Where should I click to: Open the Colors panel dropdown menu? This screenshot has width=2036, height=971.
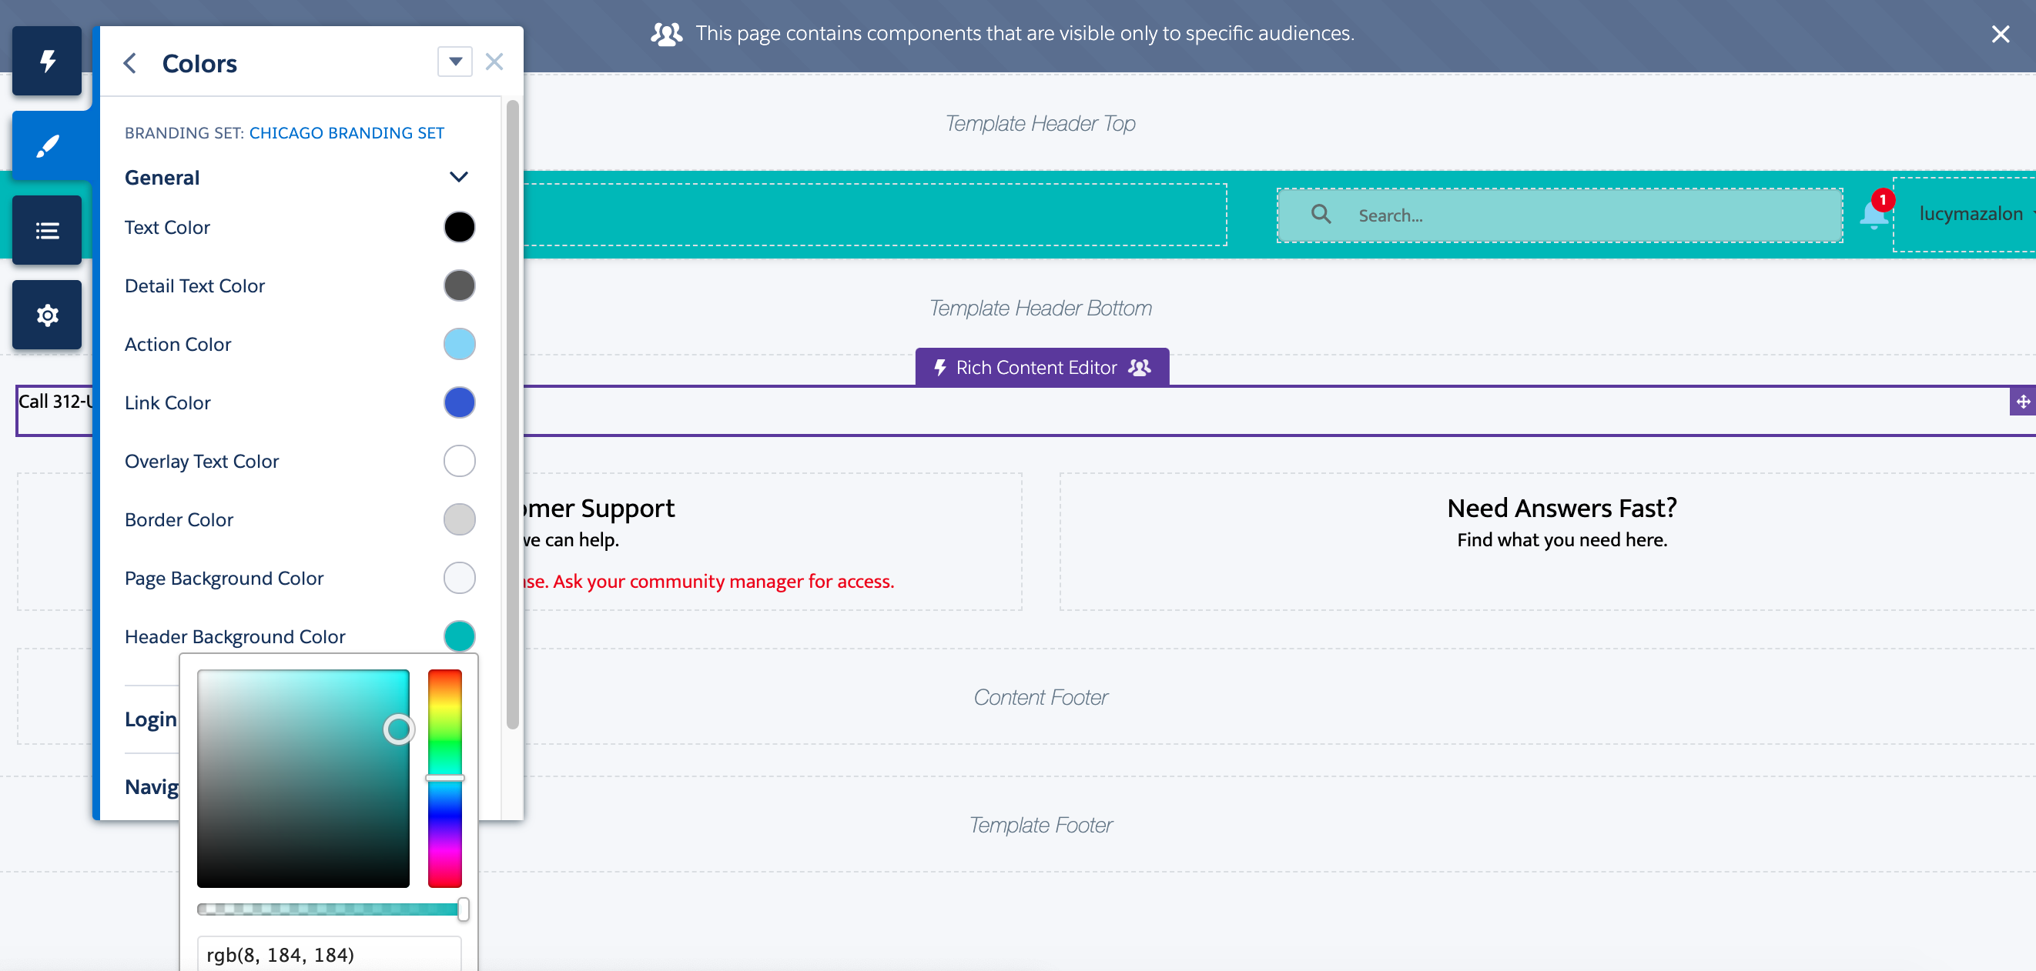coord(454,61)
